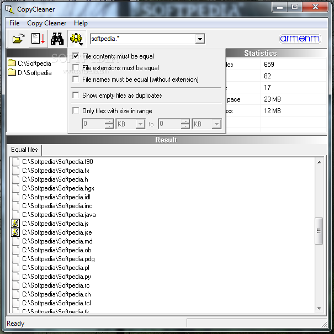Click the script icon of Softpedia.jse
The height and width of the screenshot is (334, 334).
(15, 232)
